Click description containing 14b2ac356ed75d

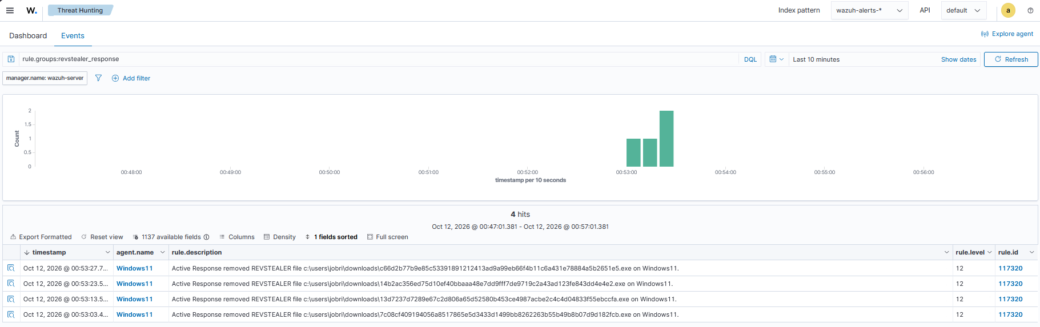pos(422,284)
